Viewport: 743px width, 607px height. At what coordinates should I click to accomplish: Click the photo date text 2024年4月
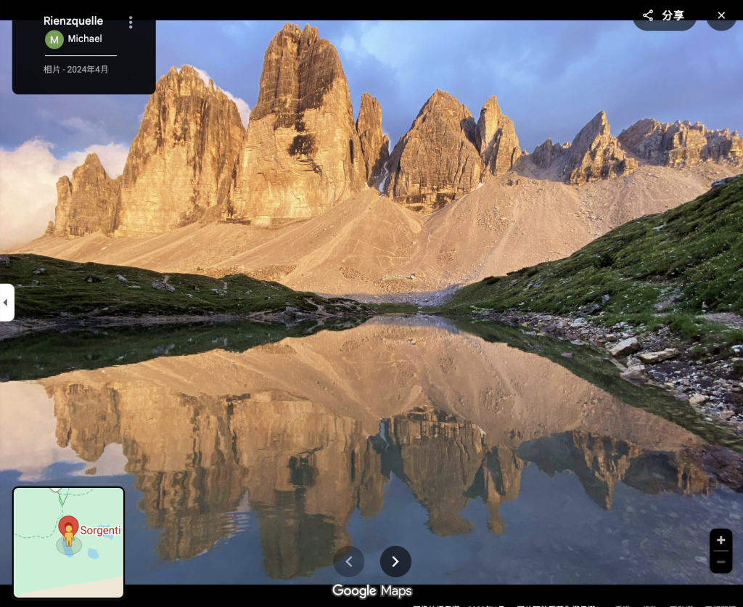pos(87,70)
